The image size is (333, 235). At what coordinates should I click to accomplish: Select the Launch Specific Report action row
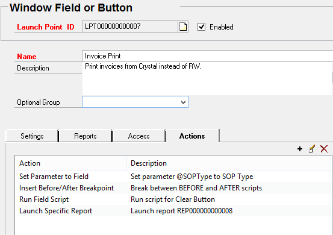173,211
